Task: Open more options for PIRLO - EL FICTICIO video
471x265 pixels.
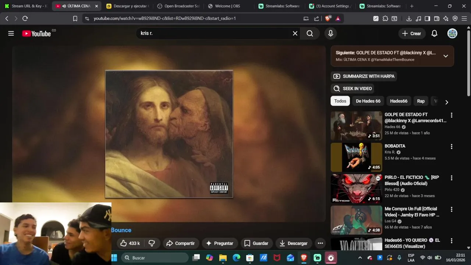Action: coord(451,178)
